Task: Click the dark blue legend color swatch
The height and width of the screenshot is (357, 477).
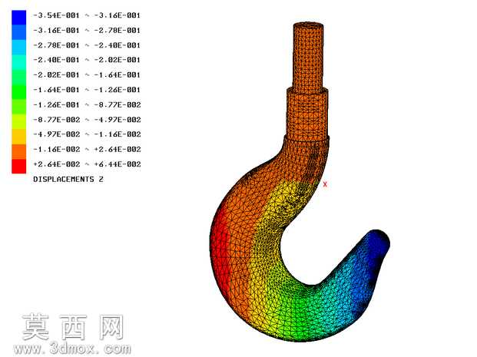Action: pos(19,17)
